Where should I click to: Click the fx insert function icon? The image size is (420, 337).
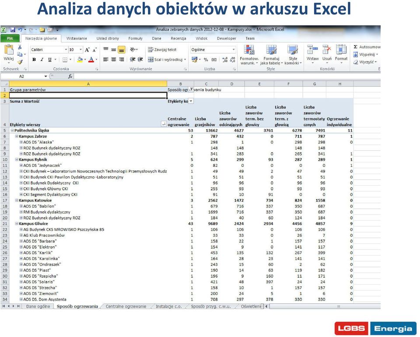[x=70, y=76]
